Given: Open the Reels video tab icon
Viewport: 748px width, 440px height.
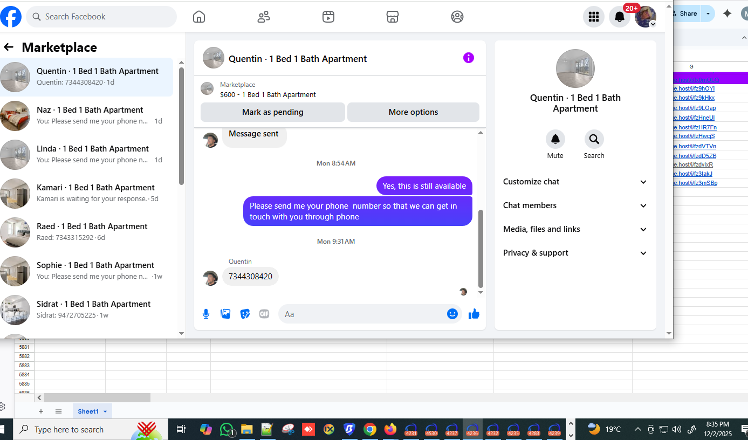Looking at the screenshot, I should coord(328,17).
